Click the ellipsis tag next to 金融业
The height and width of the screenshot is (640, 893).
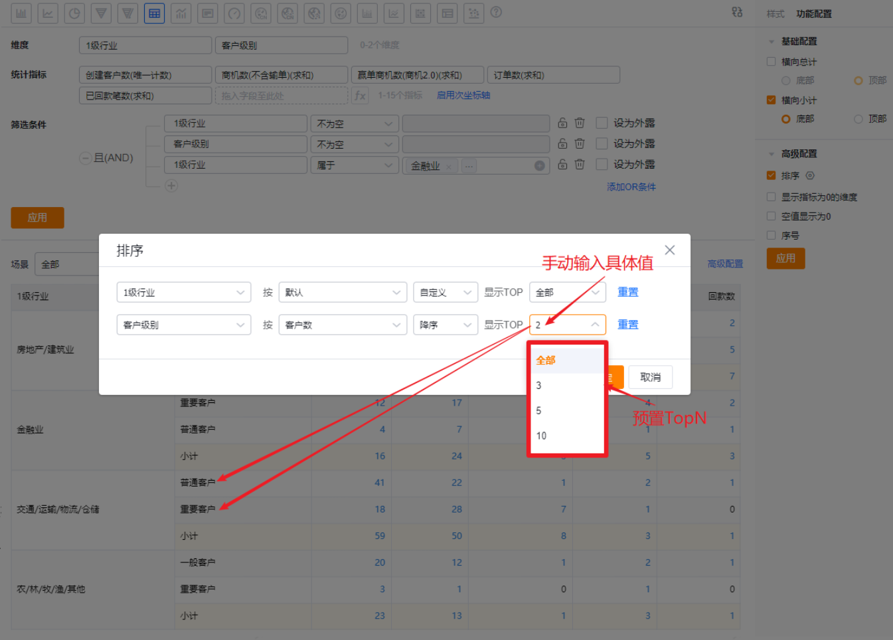(x=469, y=166)
